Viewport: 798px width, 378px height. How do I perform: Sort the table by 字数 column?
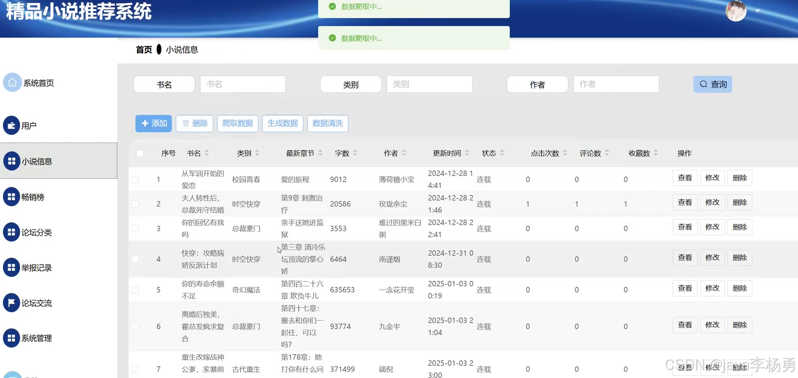tap(355, 153)
